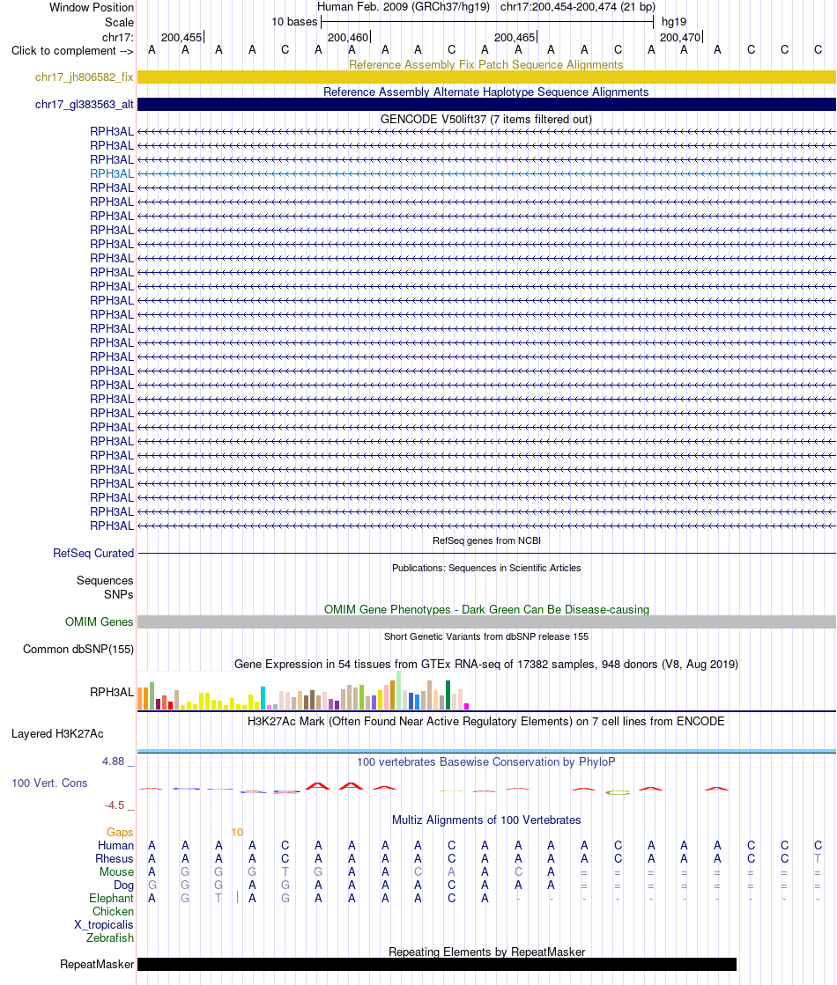The width and height of the screenshot is (837, 985).
Task: Click the PhyloP upper limit value '4.88'
Action: pos(113,761)
